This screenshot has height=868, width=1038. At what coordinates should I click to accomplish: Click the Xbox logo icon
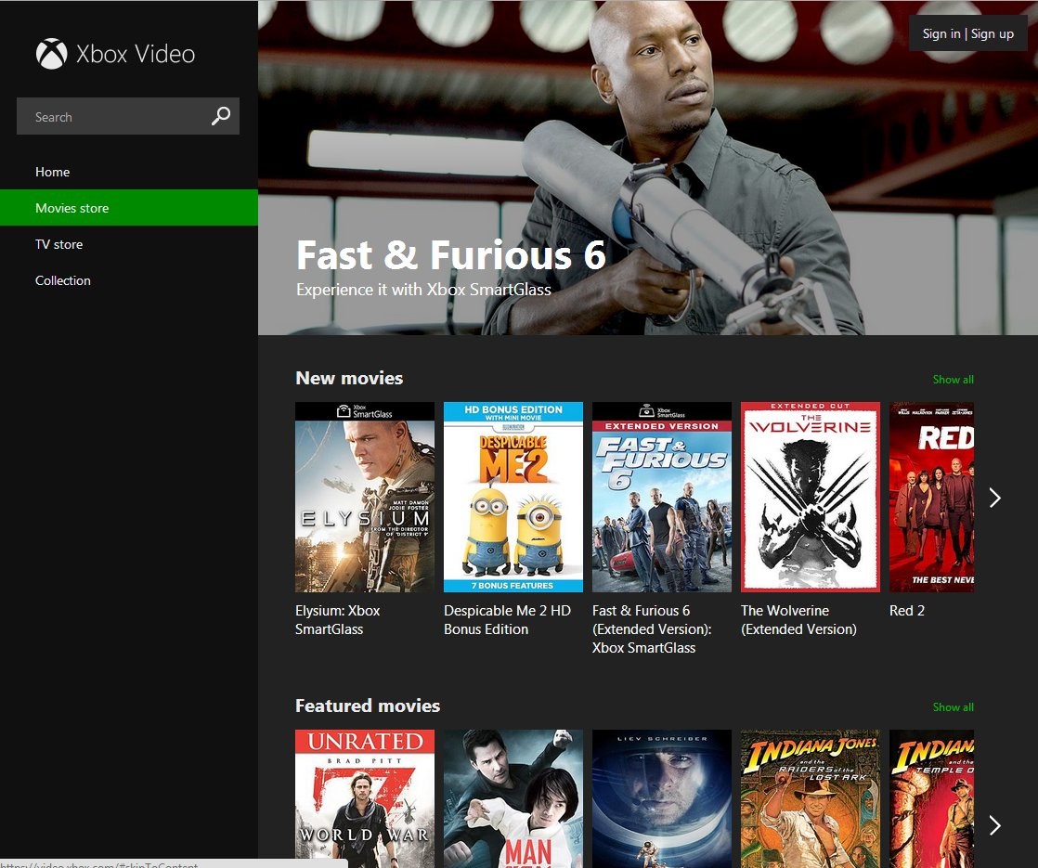pyautogui.click(x=52, y=54)
